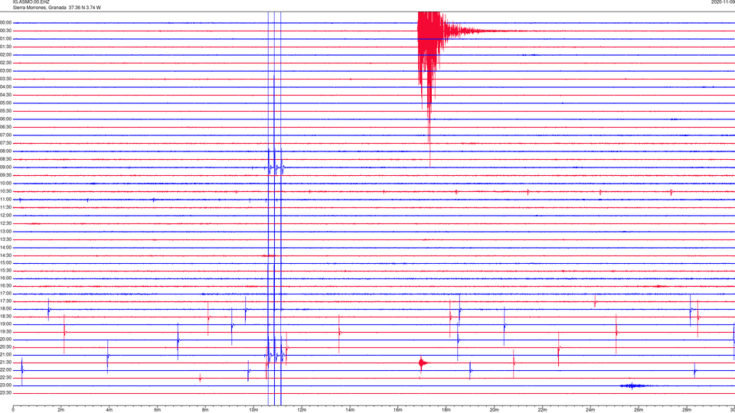Select the 21:00 time label
The image size is (735, 413).
(x=5, y=354)
